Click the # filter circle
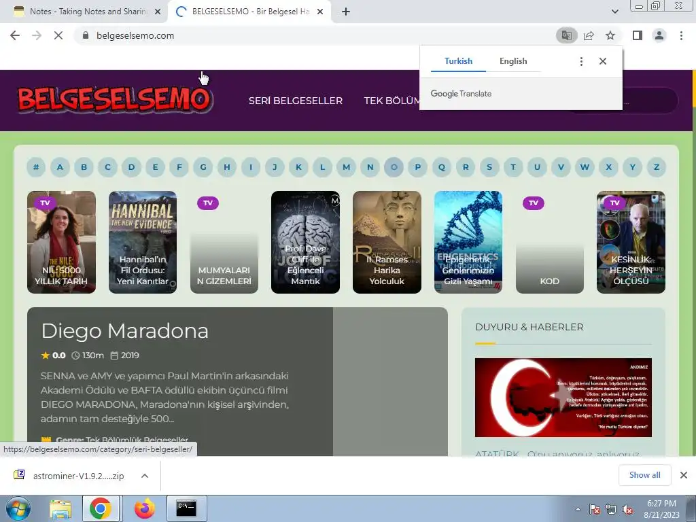Image resolution: width=696 pixels, height=522 pixels. (x=36, y=167)
